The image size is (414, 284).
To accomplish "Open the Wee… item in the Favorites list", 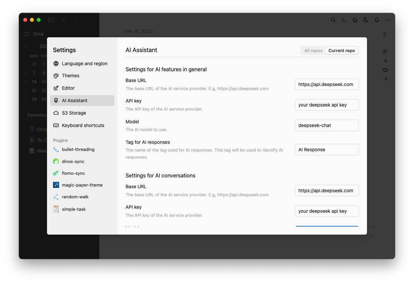I will [38, 151].
